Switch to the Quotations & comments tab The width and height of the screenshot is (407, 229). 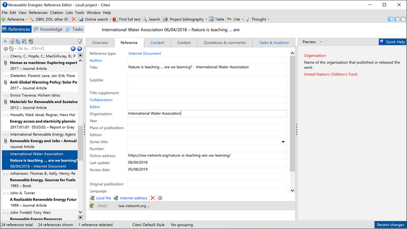click(225, 43)
